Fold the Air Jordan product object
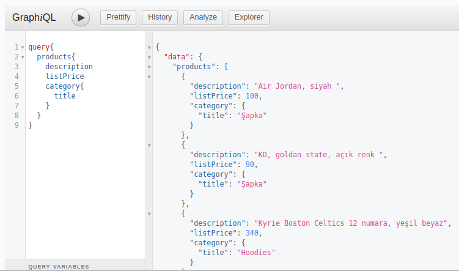Viewport: 459px width, 271px height. pos(149,76)
